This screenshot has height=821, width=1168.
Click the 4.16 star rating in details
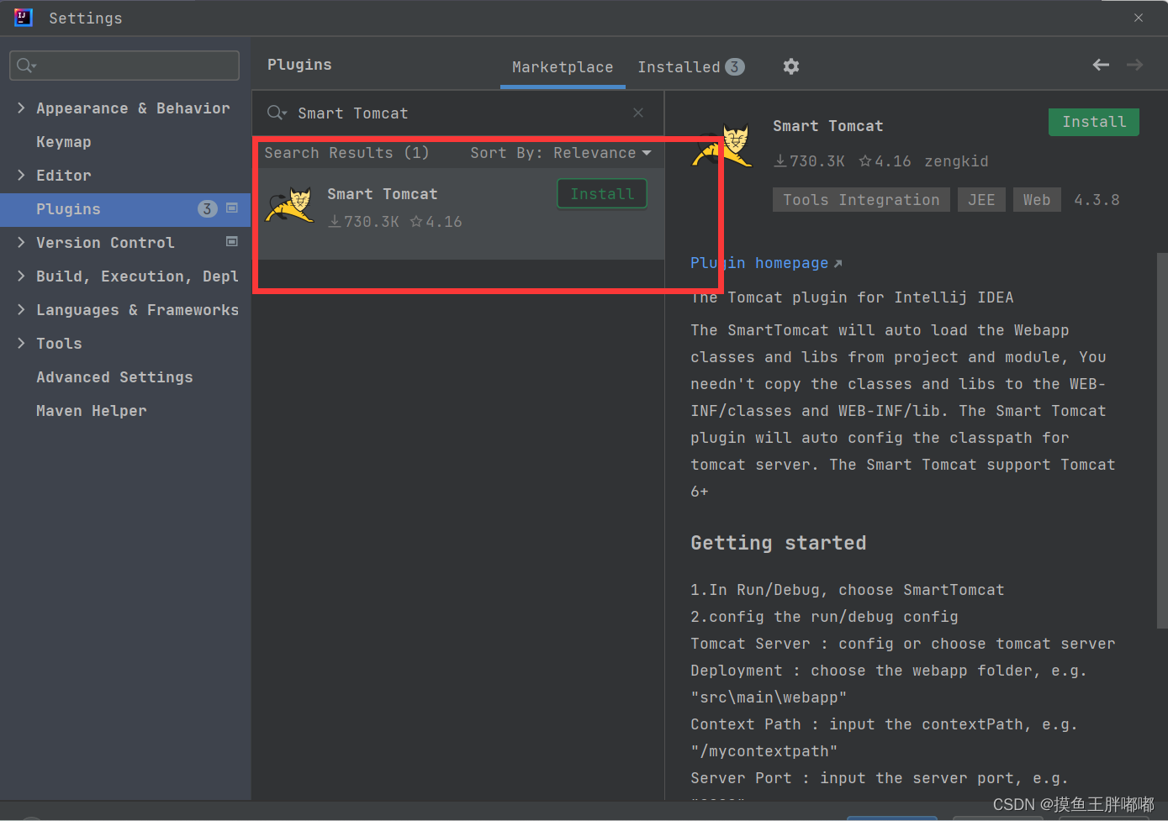point(885,161)
